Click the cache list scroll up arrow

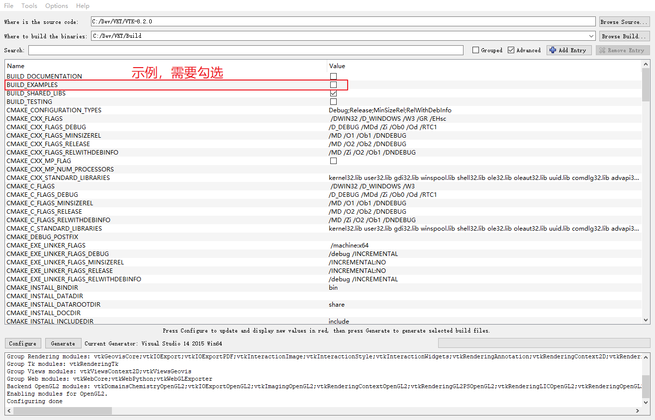[x=646, y=64]
